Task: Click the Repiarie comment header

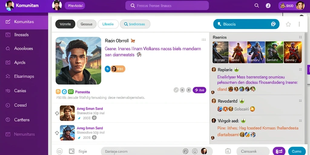Action: click(225, 70)
